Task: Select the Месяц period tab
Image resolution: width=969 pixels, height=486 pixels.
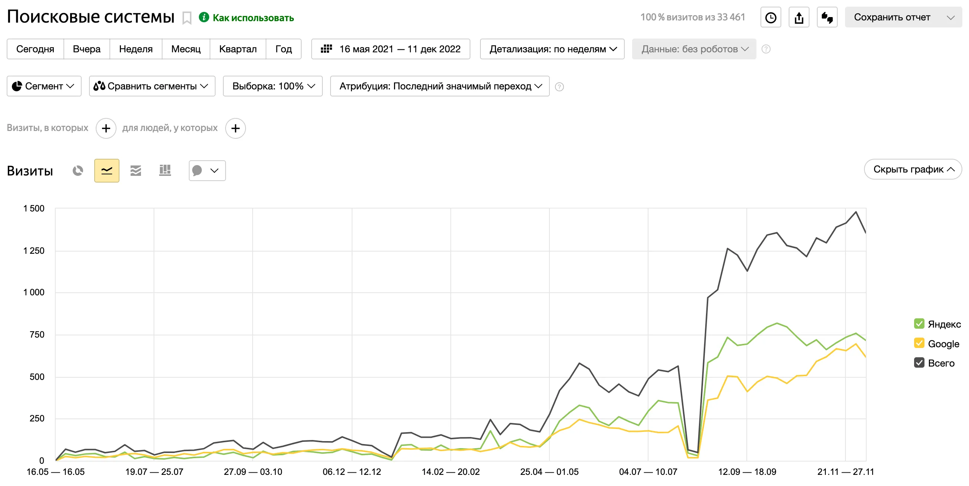Action: 186,49
